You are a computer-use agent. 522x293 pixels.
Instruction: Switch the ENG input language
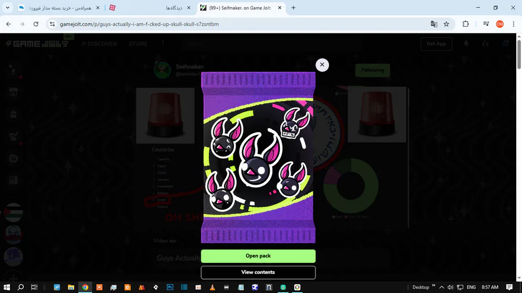coord(471,287)
